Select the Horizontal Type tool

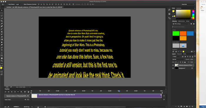[x=2, y=50]
